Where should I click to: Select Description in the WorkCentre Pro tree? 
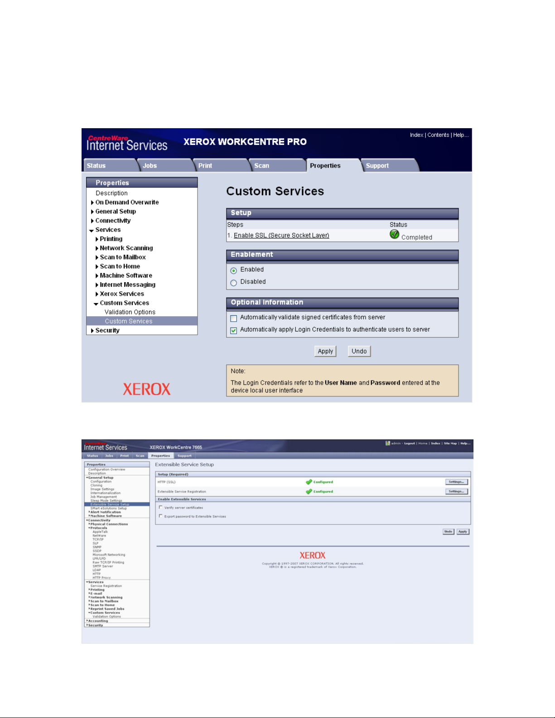[111, 193]
